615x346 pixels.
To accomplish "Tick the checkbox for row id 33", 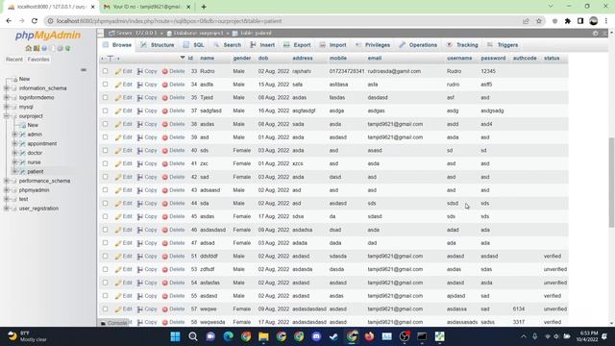I will [105, 71].
